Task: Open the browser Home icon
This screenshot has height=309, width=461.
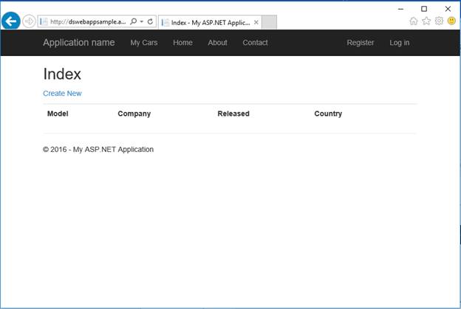Action: tap(414, 21)
